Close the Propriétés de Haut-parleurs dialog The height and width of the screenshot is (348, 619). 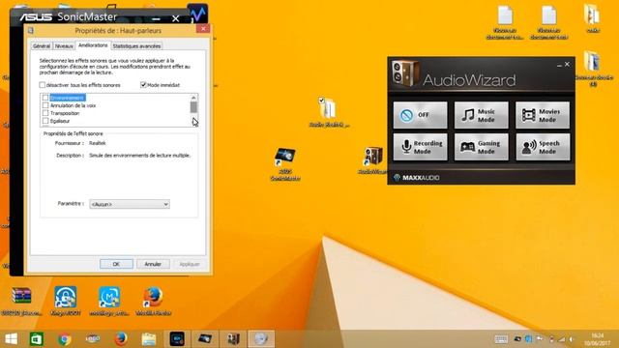(203, 29)
